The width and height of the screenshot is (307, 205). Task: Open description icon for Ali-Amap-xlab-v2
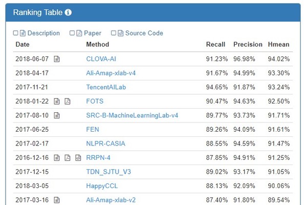pyautogui.click(x=57, y=200)
